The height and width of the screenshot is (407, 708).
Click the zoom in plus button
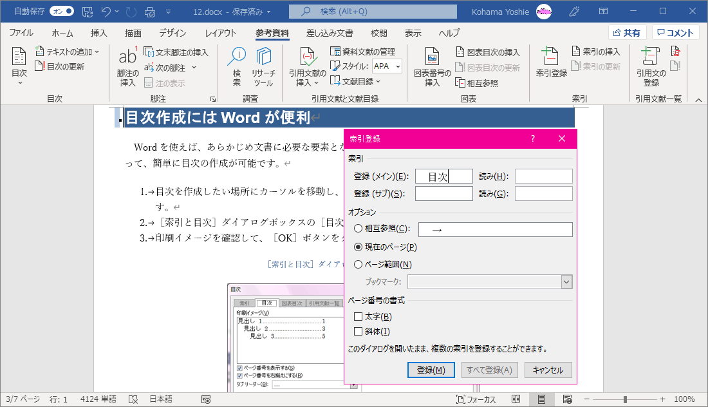click(662, 399)
